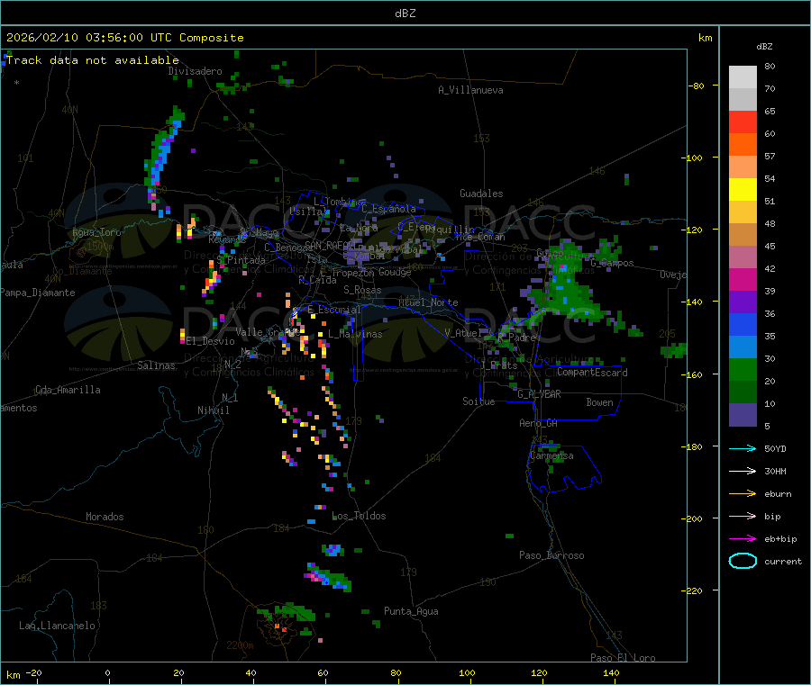Click the 'Pampa_Diamante' place label
Image resolution: width=811 pixels, height=685 pixels.
tap(38, 293)
